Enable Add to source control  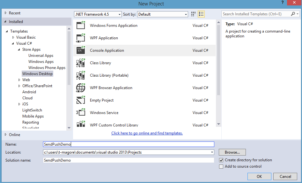click(221, 166)
